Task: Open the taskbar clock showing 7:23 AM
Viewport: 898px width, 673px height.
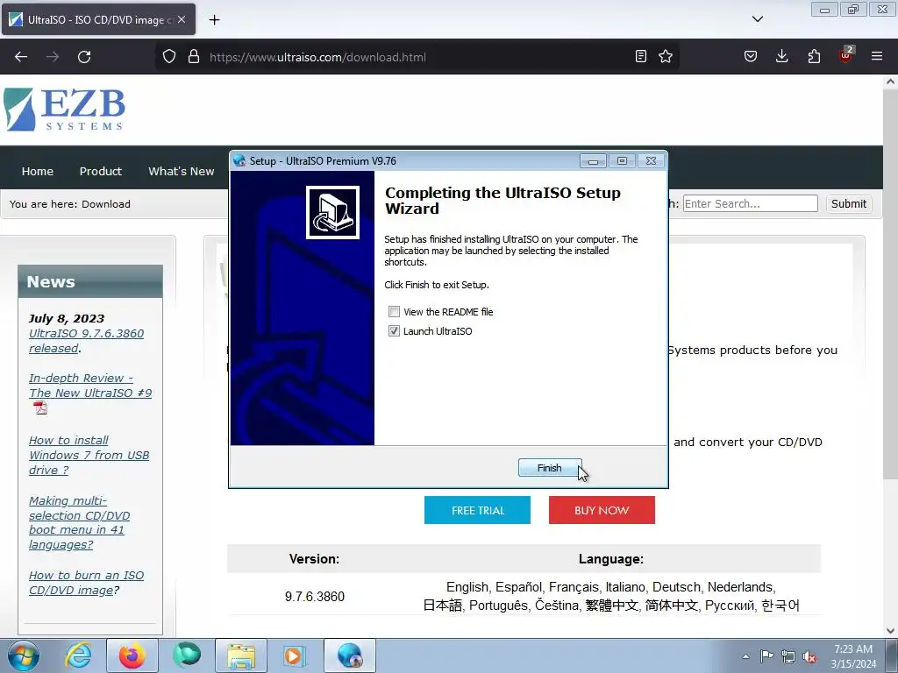Action: [853, 655]
